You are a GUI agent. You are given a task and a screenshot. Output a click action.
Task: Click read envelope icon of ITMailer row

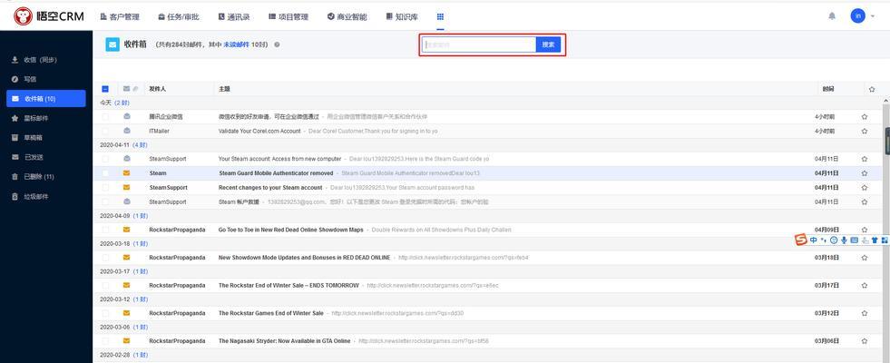coord(127,131)
